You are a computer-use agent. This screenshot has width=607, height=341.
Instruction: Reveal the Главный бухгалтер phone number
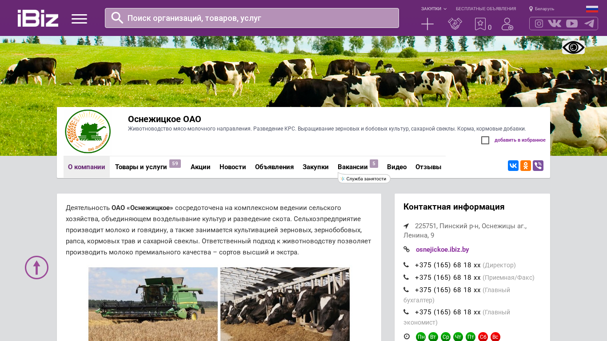(x=448, y=290)
